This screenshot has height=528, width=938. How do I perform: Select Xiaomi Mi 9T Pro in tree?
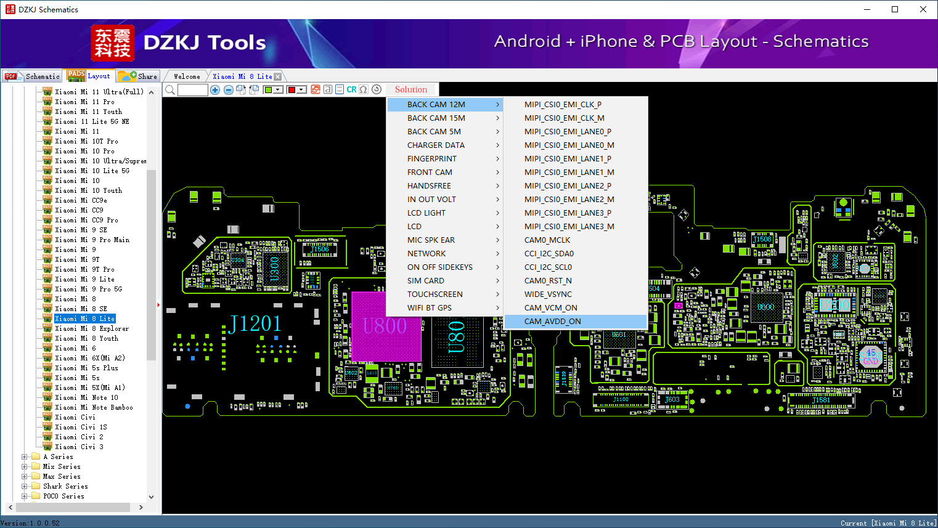tap(84, 269)
